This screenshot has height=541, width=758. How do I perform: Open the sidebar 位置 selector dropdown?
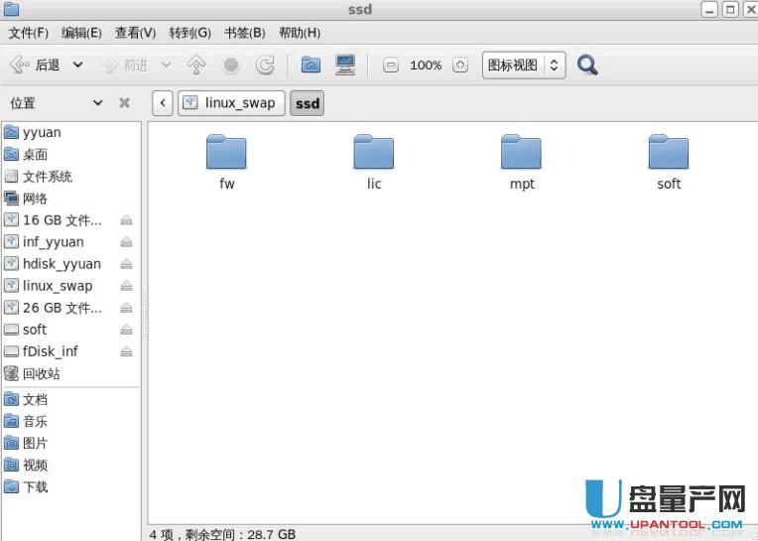point(97,103)
